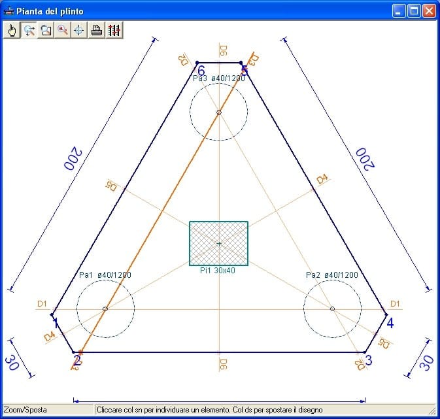The width and height of the screenshot is (440, 419).
Task: Click vertex number 6 of plinth
Action: 201,71
